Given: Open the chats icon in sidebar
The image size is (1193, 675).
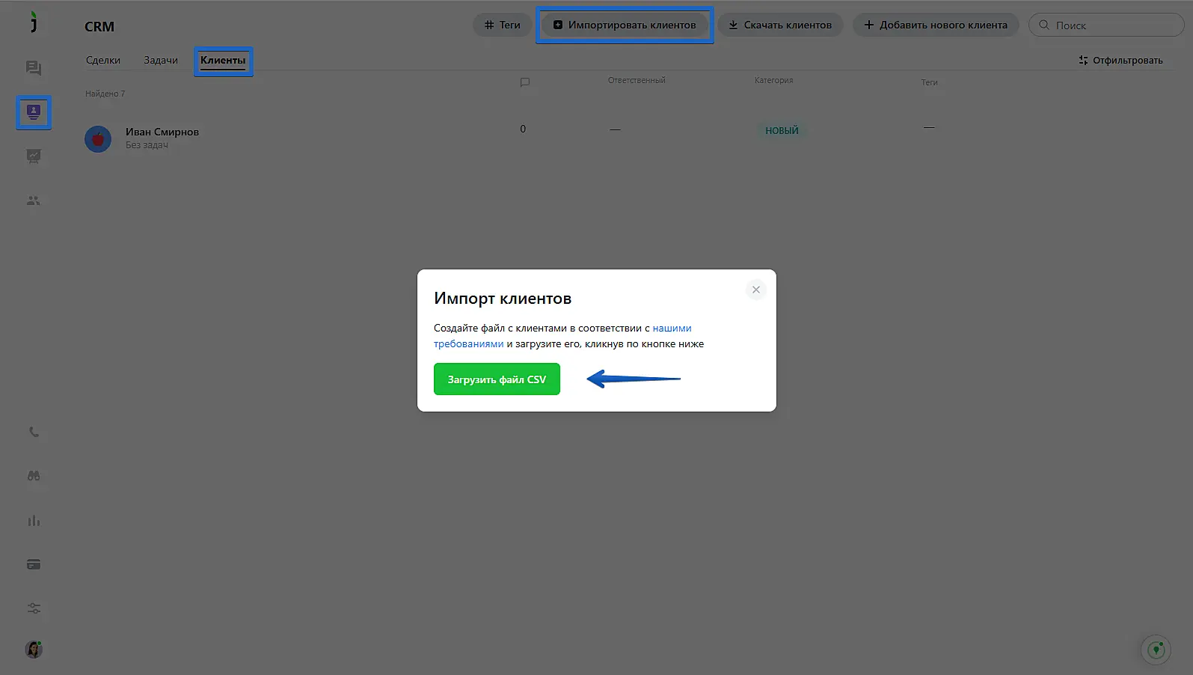Looking at the screenshot, I should pyautogui.click(x=34, y=68).
